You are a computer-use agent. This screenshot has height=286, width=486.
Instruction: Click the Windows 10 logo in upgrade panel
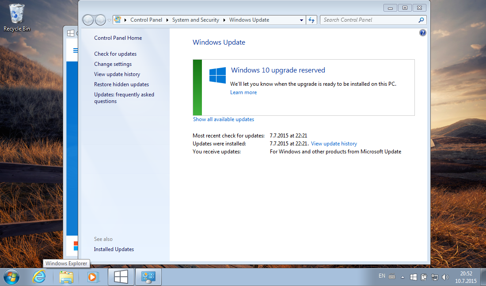[x=217, y=76]
